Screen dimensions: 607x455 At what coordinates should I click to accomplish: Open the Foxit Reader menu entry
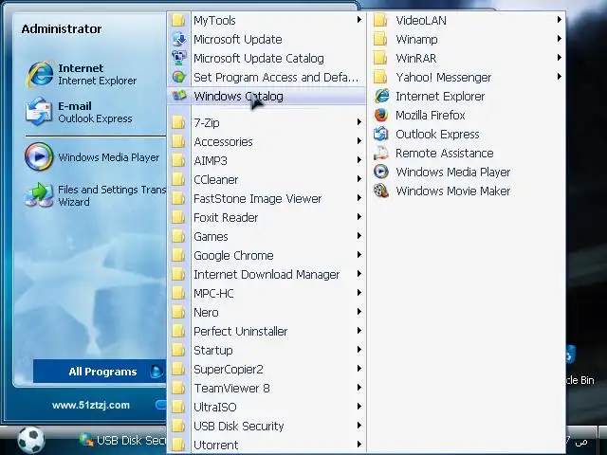click(267, 217)
